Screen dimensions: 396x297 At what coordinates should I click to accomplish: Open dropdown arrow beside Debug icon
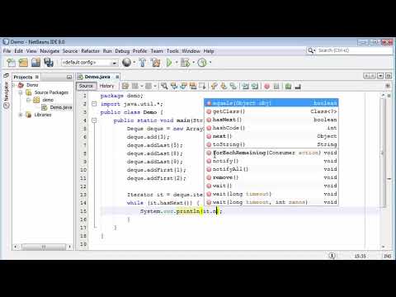click(x=194, y=63)
